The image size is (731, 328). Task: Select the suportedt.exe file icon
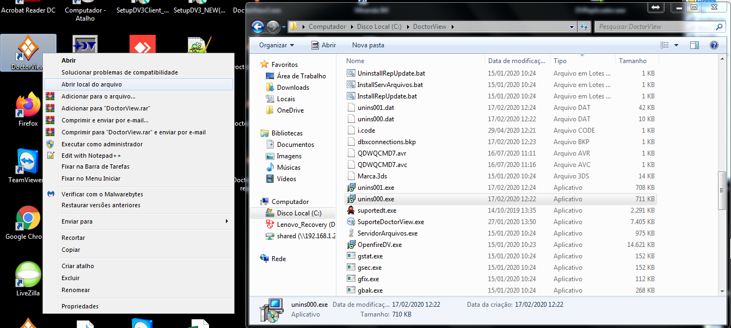pyautogui.click(x=351, y=211)
